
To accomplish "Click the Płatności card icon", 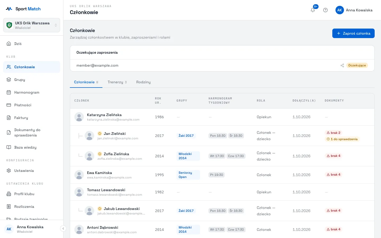I will [9, 105].
